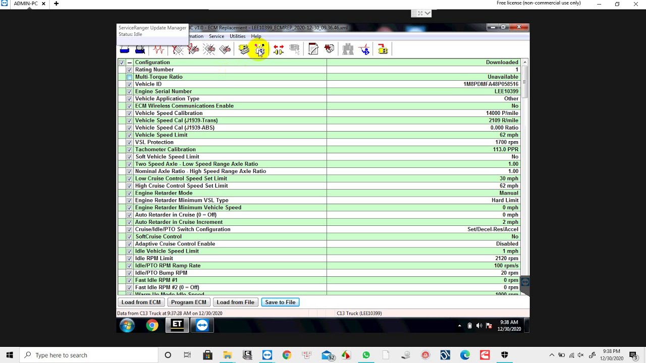Click the blue Print toolbar icon
646x363 pixels.
coord(125,49)
